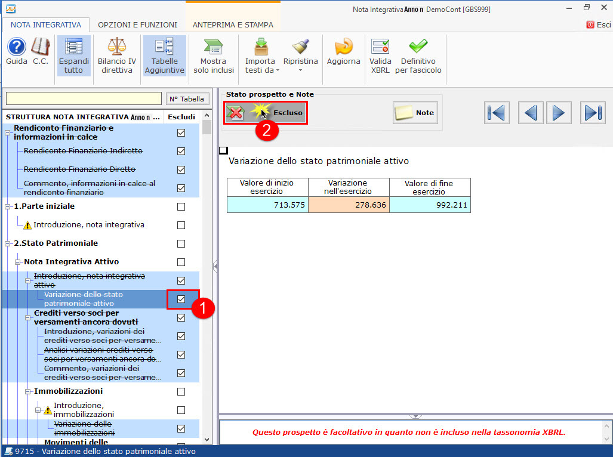Check Escludi box for Immobilizzazioni row
Screen dimensions: 613x457
[x=181, y=391]
